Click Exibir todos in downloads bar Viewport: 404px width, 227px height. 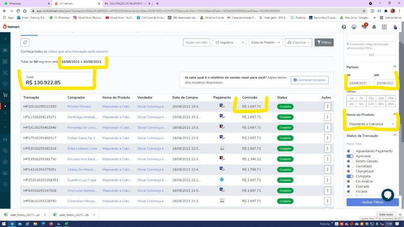click(386, 214)
